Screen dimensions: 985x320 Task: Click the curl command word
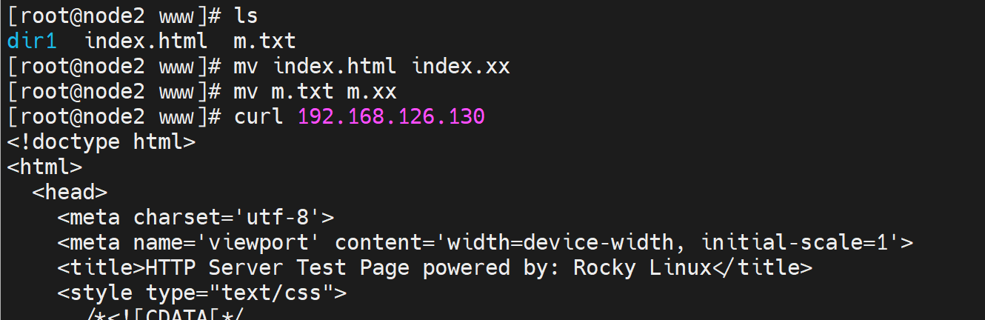pyautogui.click(x=258, y=116)
